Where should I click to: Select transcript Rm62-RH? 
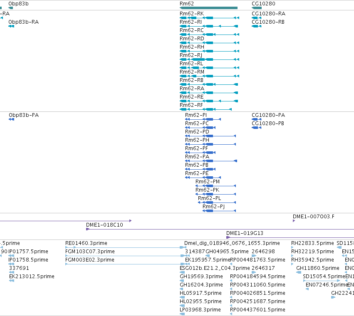tap(209, 51)
